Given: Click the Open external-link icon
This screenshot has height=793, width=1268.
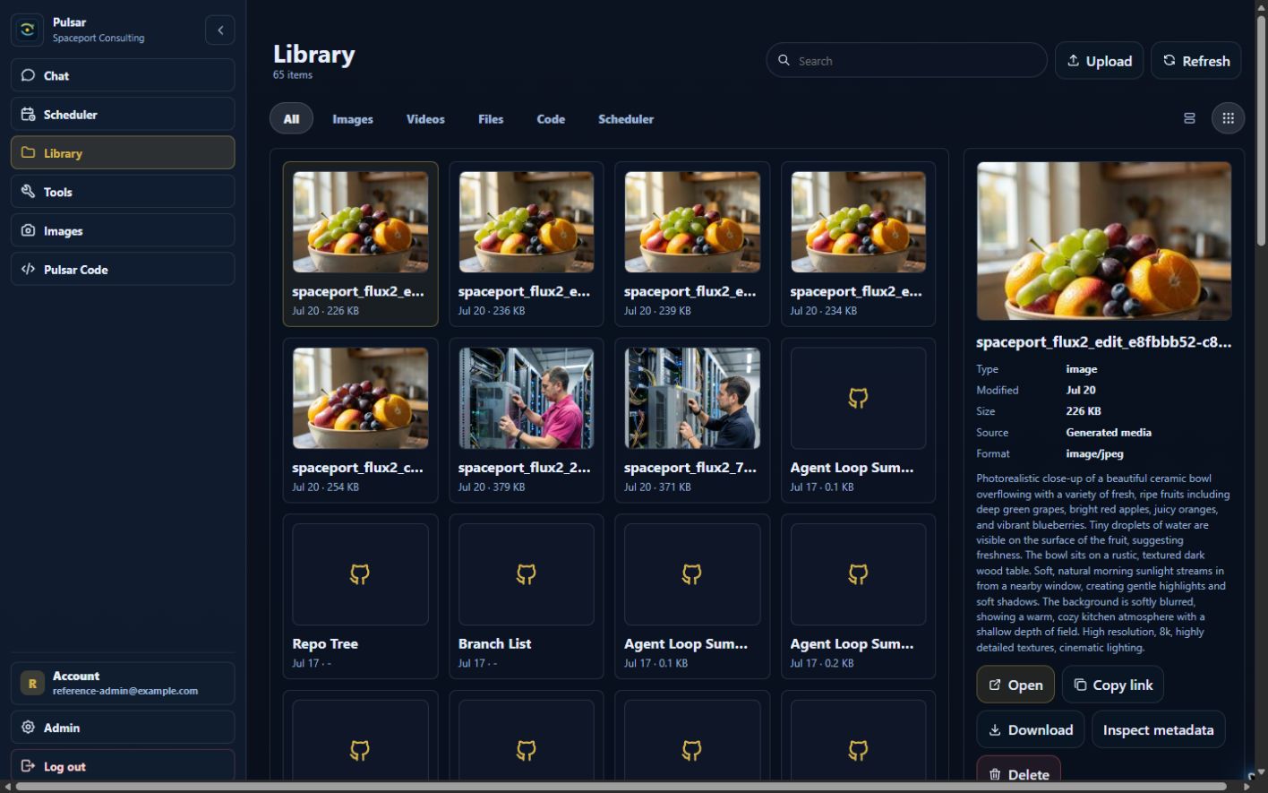Looking at the screenshot, I should coord(995,685).
